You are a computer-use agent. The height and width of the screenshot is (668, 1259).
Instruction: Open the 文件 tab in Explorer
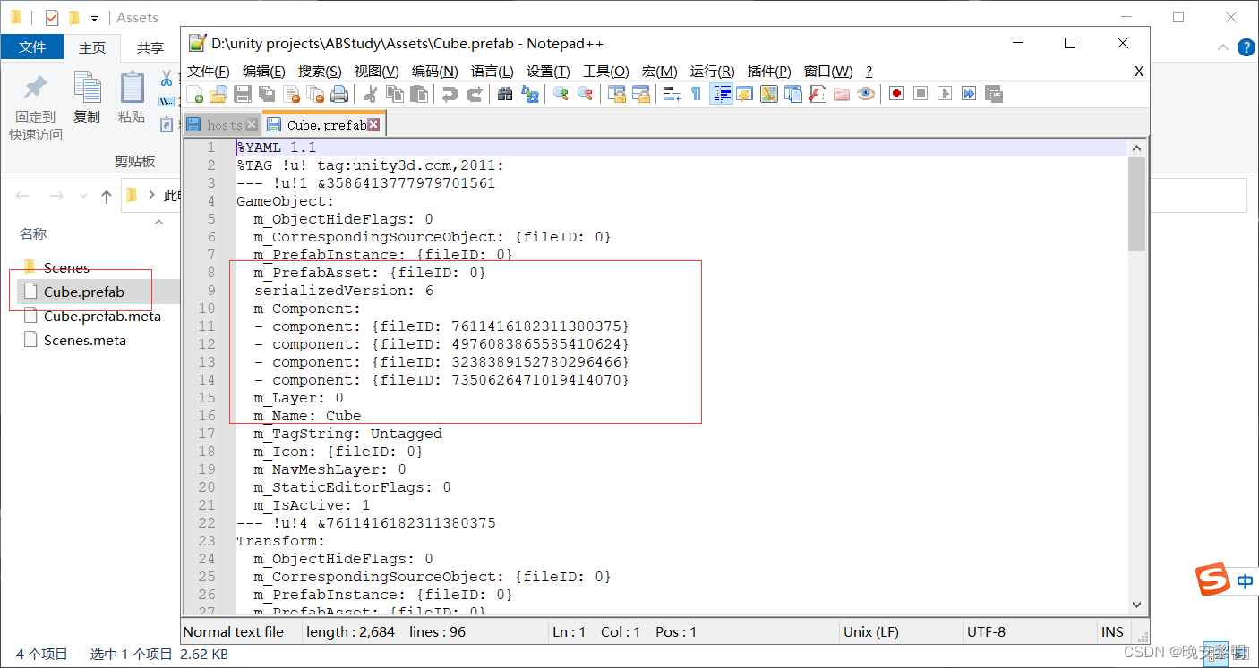[x=32, y=47]
